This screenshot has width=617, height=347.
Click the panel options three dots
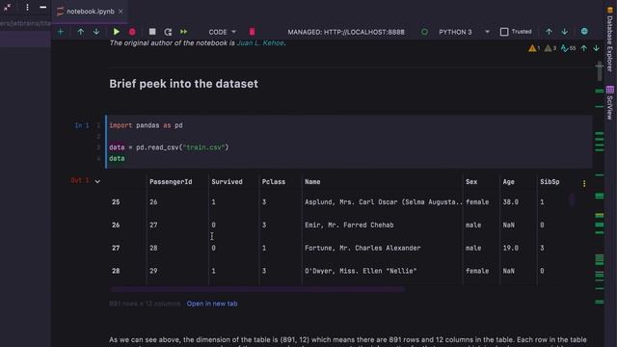tap(27, 7)
